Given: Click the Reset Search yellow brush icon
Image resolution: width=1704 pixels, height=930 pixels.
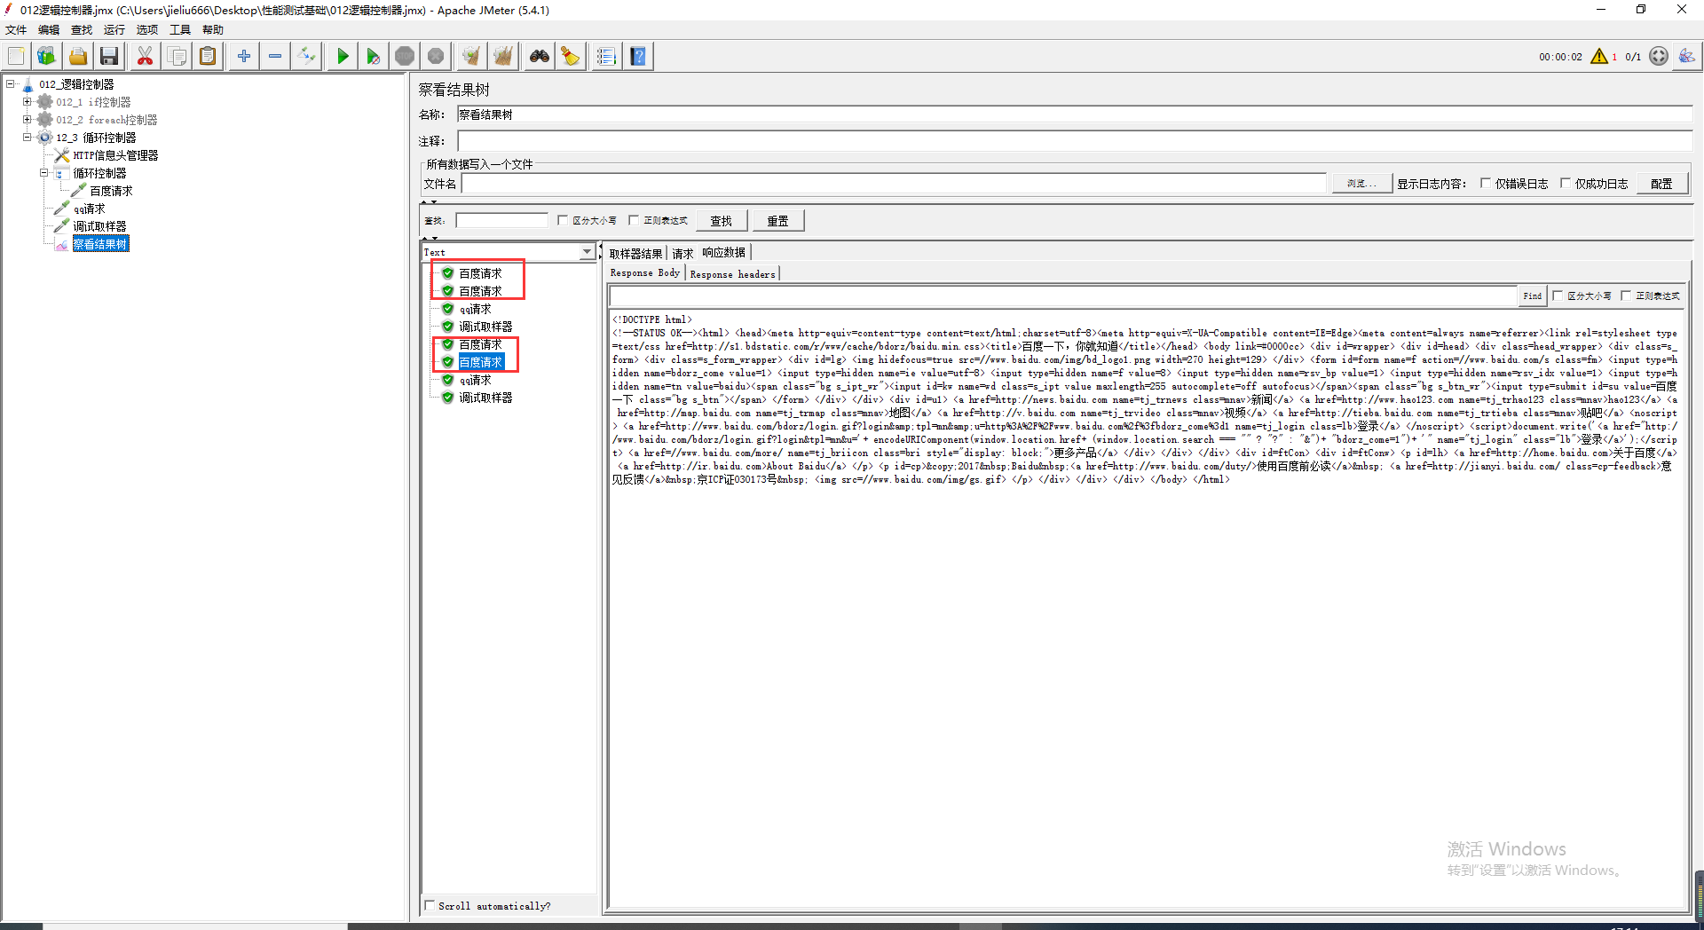Looking at the screenshot, I should 571,56.
